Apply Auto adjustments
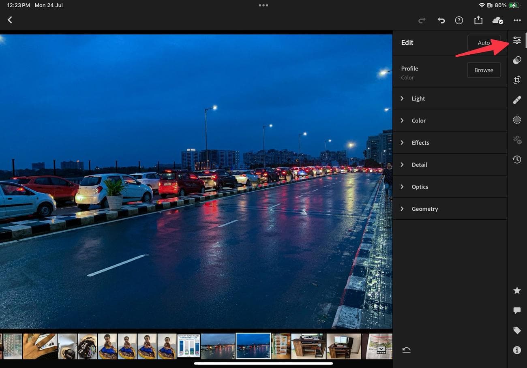This screenshot has height=368, width=527. point(484,43)
